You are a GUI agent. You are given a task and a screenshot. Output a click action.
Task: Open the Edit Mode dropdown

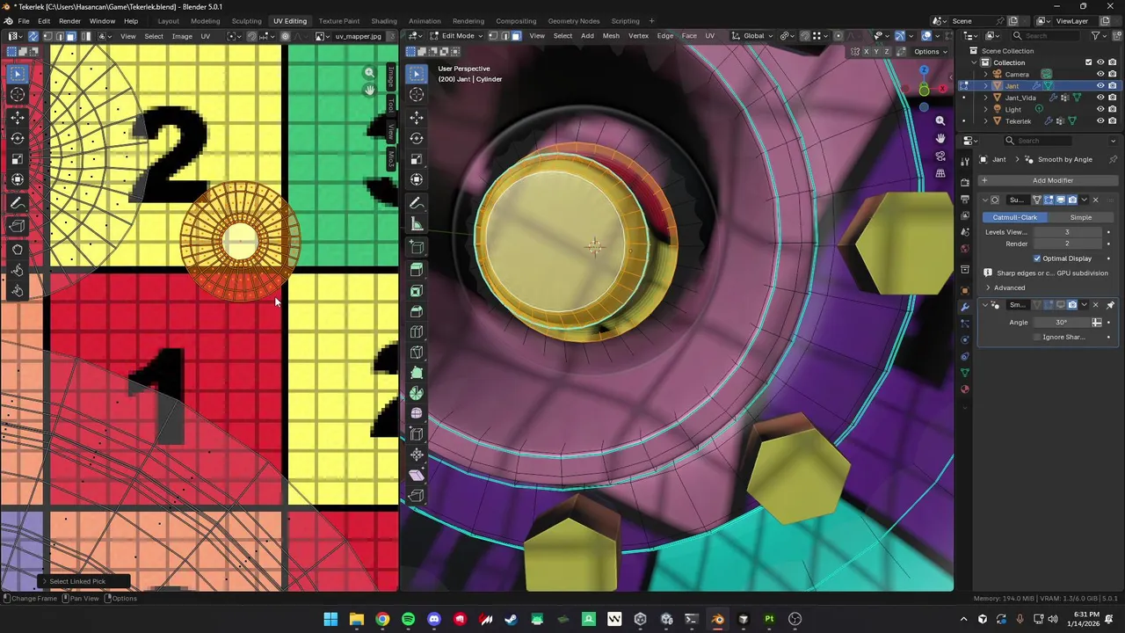tap(456, 36)
